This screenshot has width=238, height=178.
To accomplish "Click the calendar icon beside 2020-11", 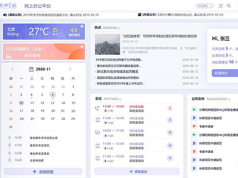I will pos(31,69).
